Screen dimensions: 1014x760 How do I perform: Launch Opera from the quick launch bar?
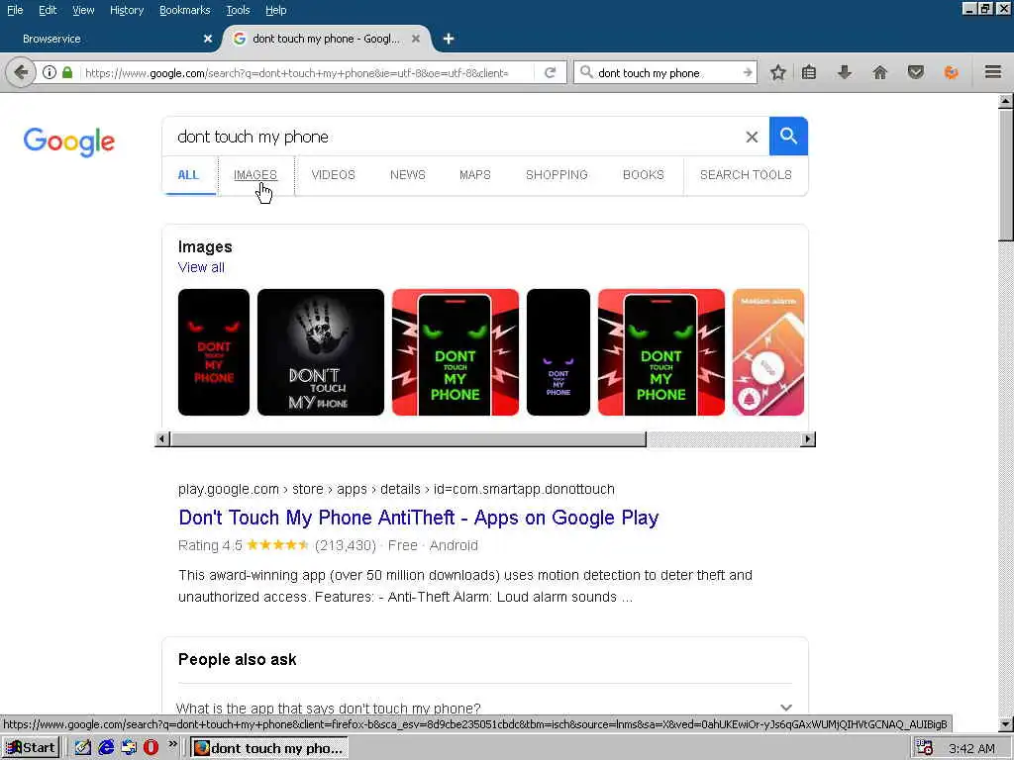(151, 748)
